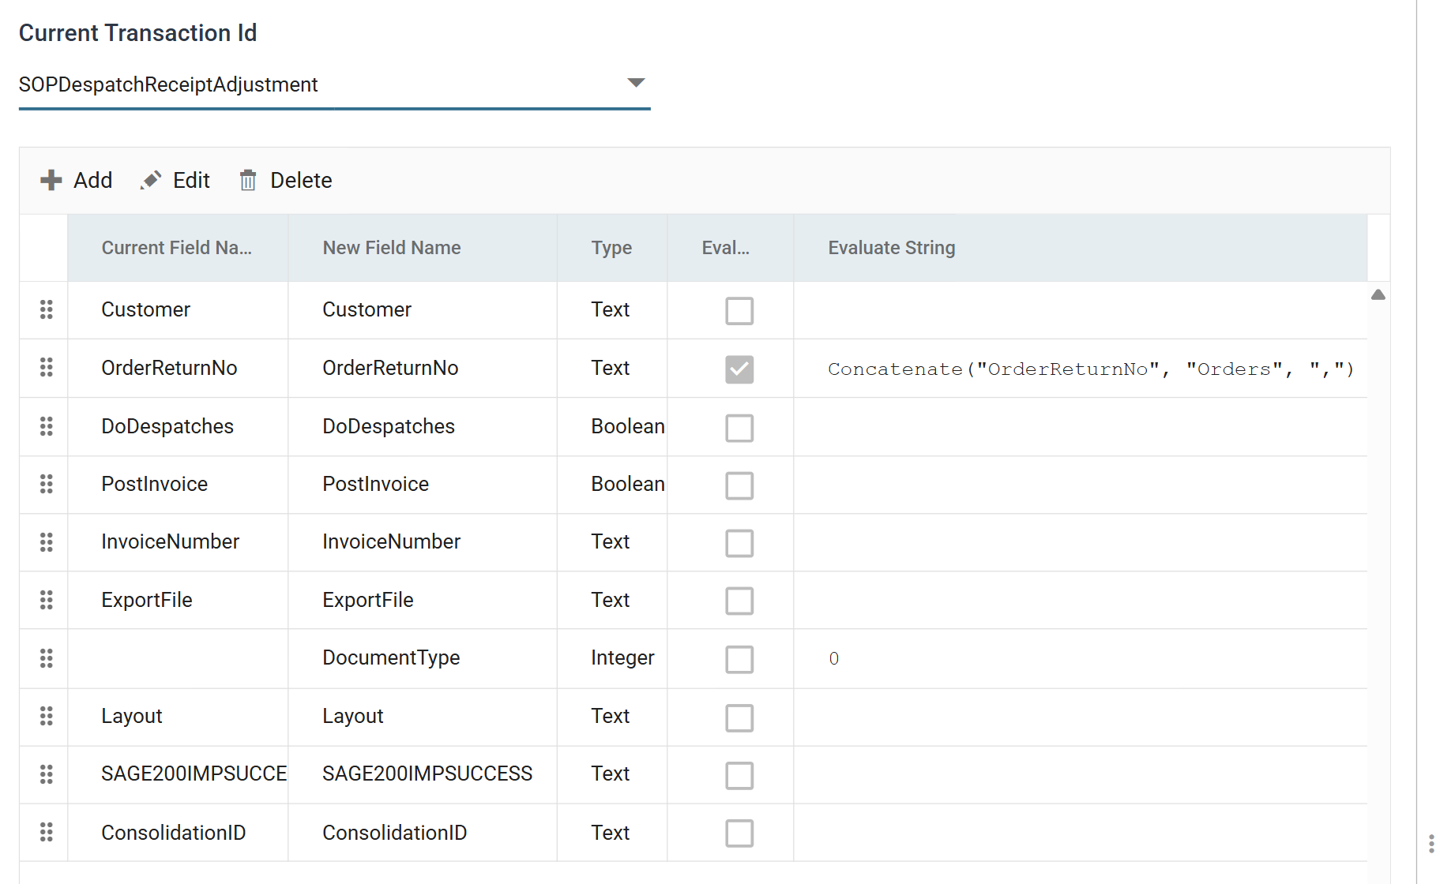Grab the drag handle for OrderReturnNo row
This screenshot has height=884, width=1436.
(47, 367)
